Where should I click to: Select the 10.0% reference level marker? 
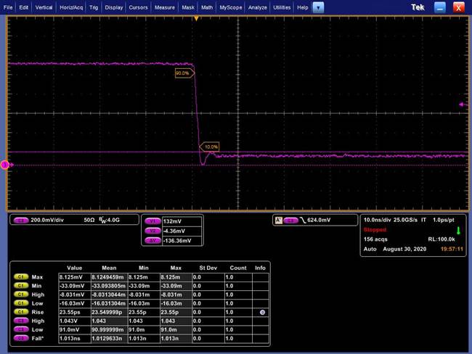[210, 147]
